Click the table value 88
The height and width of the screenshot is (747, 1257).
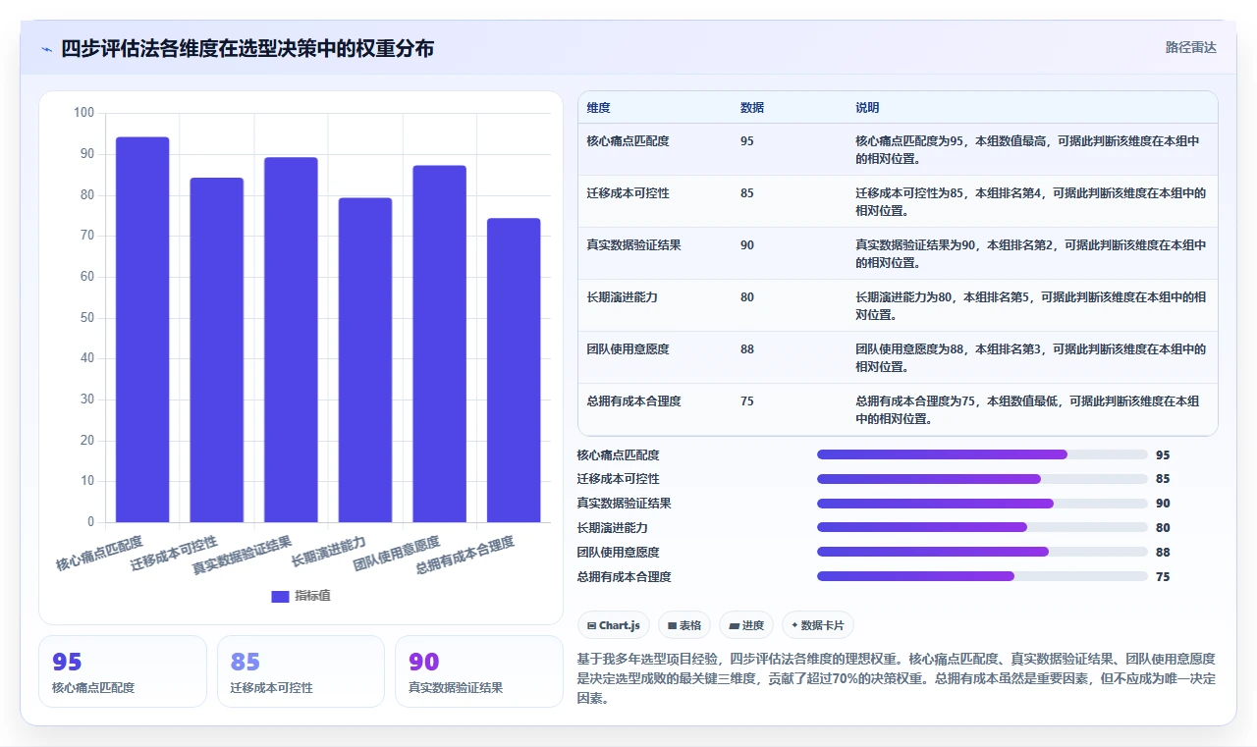pyautogui.click(x=747, y=349)
